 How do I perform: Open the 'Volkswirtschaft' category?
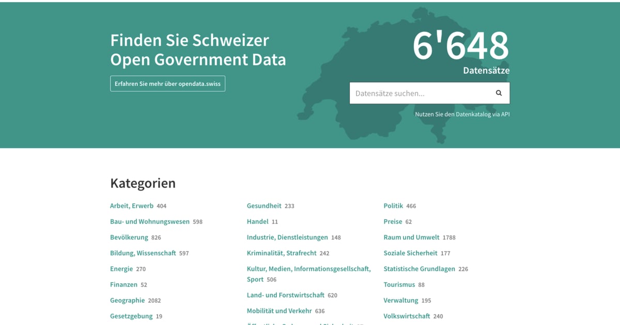[x=407, y=316]
